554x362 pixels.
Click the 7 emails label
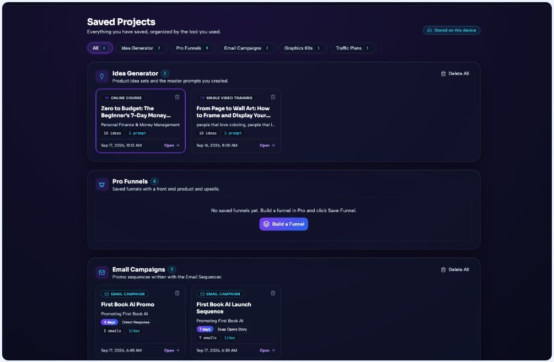point(208,338)
